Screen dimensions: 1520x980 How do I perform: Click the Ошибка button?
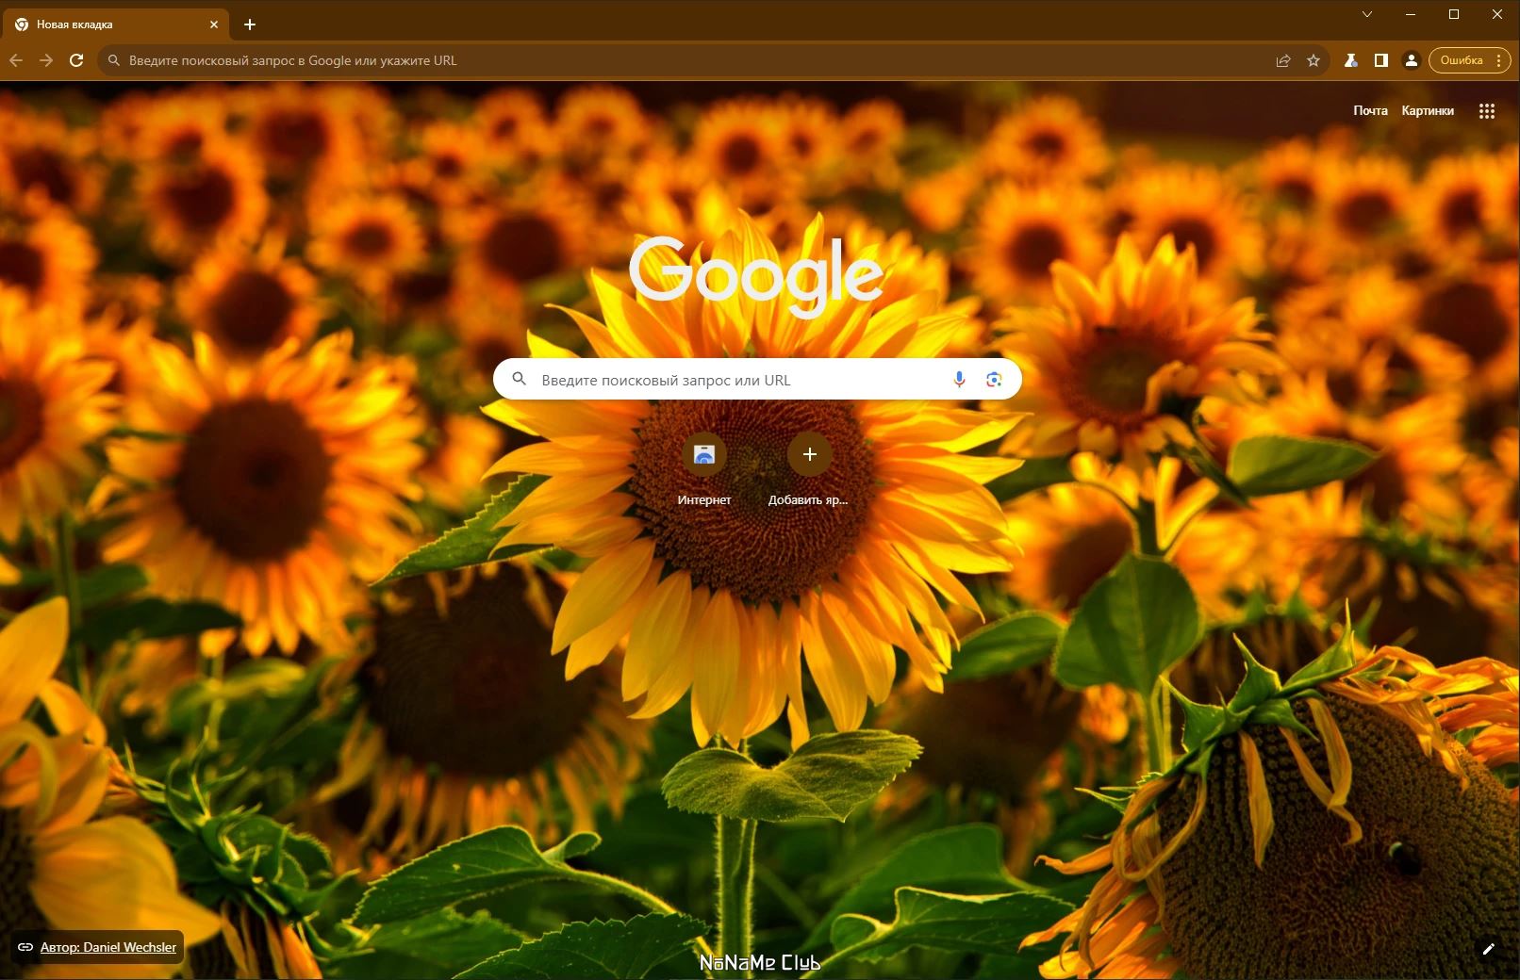(1461, 60)
